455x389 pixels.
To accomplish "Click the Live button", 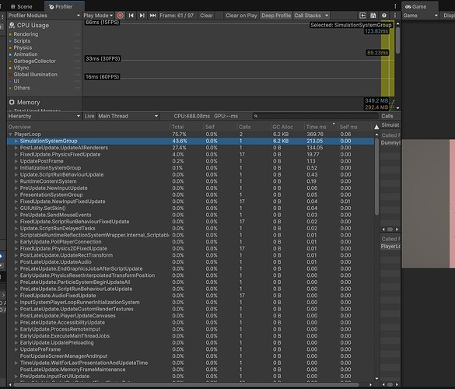I will pyautogui.click(x=89, y=116).
